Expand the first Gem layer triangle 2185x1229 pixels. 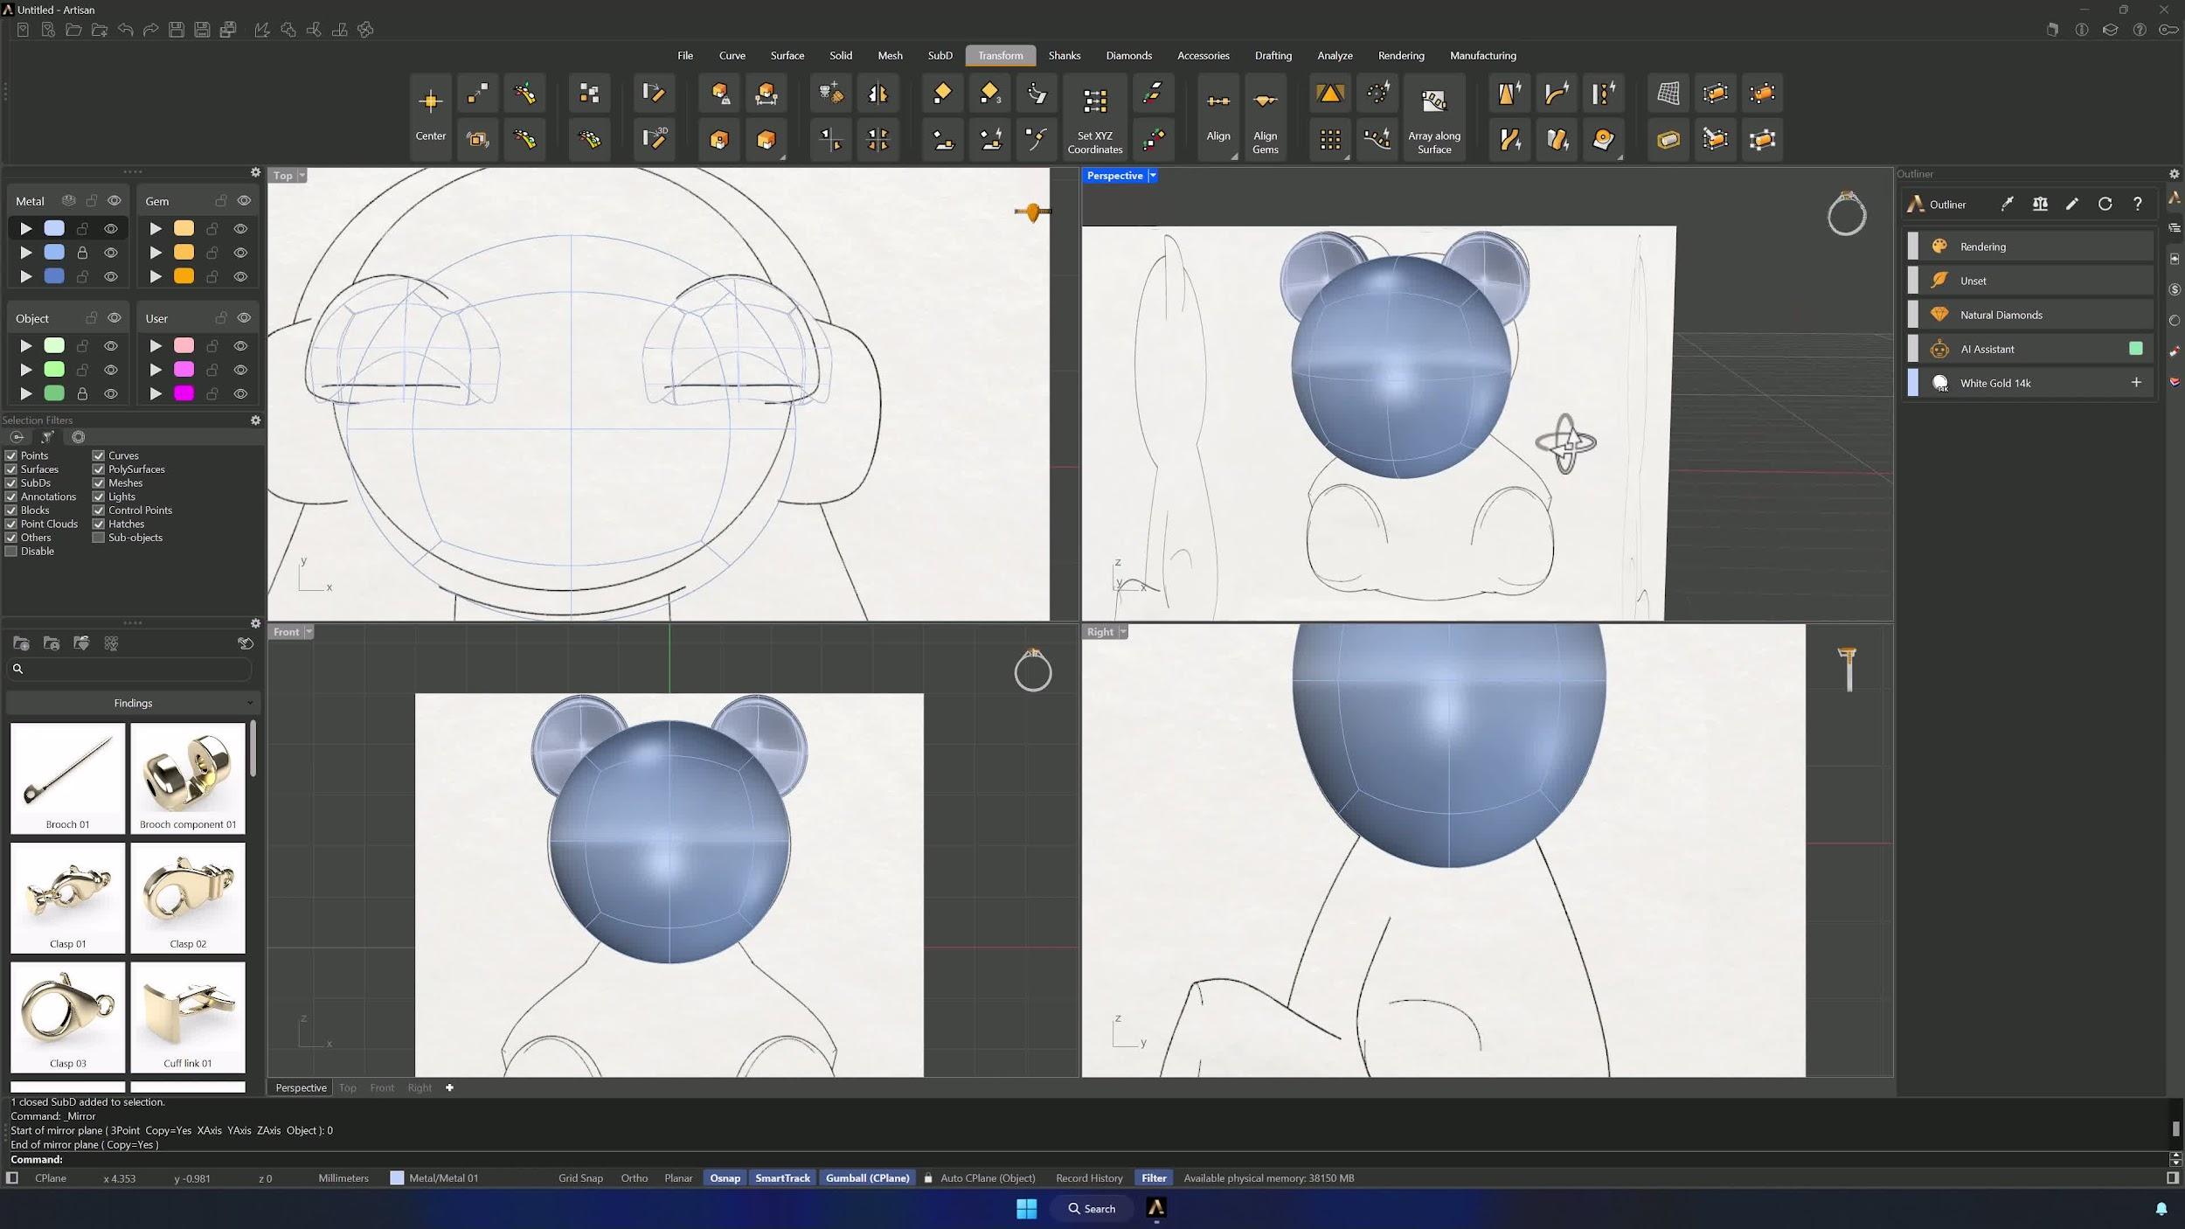point(156,228)
